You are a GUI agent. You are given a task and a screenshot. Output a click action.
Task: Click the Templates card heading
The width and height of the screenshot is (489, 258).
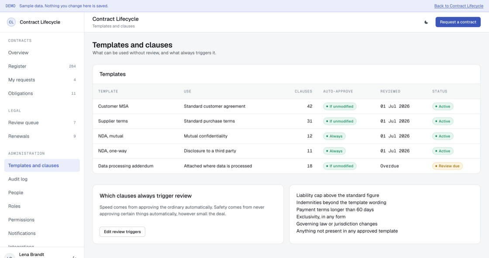pos(113,74)
